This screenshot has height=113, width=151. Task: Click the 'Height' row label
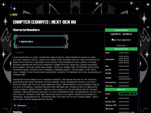[108, 70]
